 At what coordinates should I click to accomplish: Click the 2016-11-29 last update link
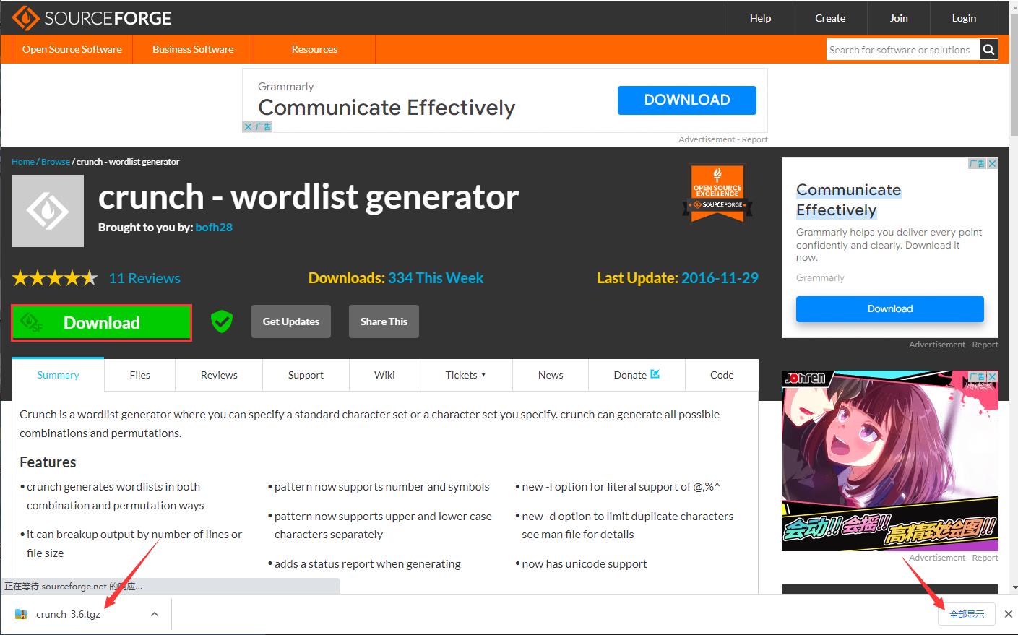coord(720,278)
